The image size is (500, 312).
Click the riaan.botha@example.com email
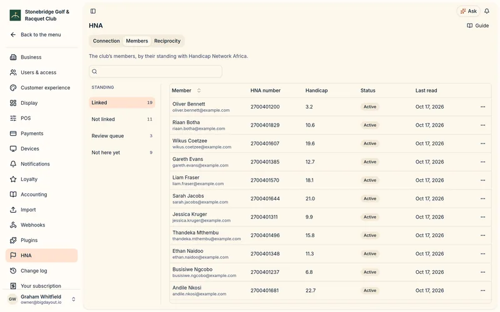(x=199, y=129)
